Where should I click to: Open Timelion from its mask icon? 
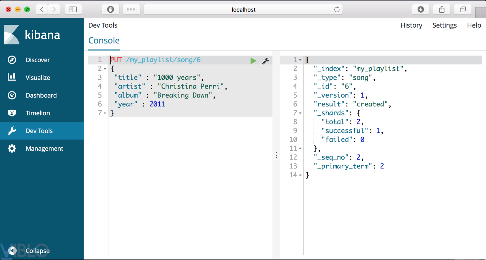(12, 113)
